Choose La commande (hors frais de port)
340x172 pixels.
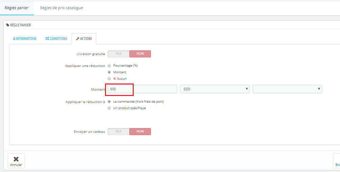pos(109,101)
